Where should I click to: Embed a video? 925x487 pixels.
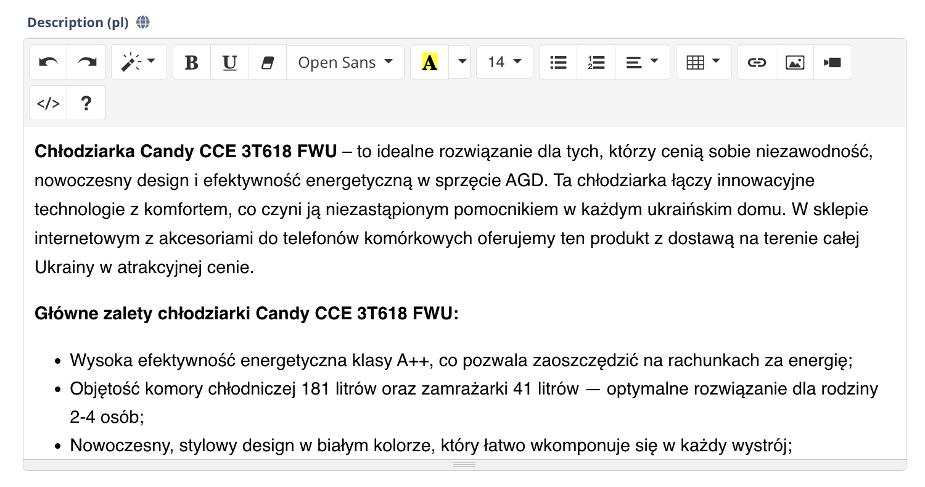(x=832, y=62)
